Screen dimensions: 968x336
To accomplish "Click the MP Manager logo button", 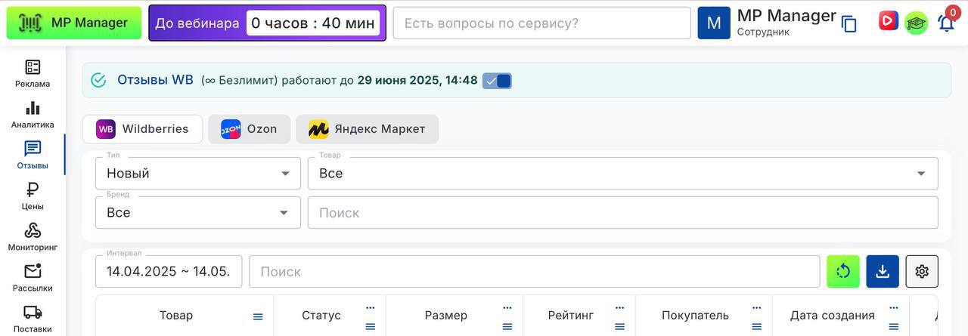I will click(74, 23).
